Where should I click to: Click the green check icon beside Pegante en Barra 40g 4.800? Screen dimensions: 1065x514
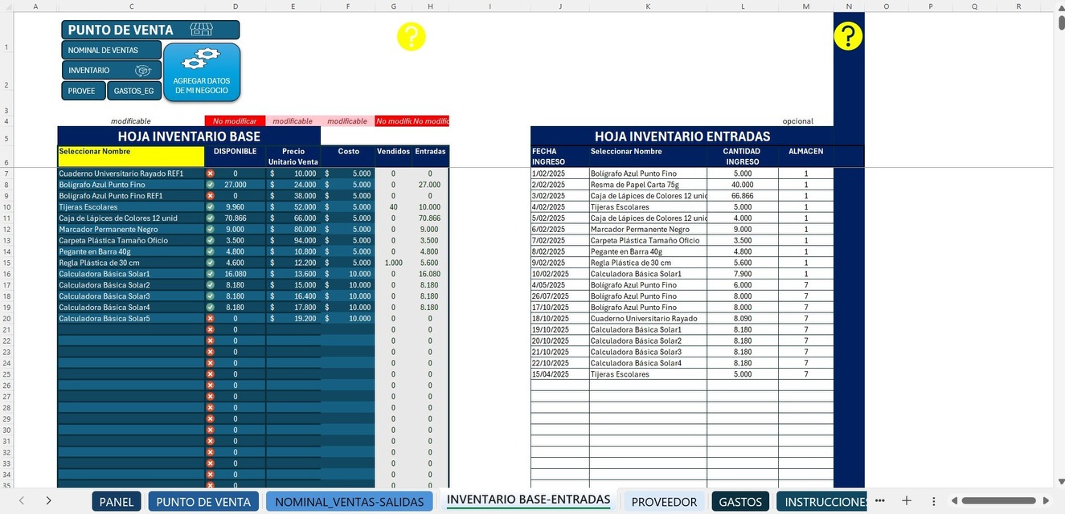[x=211, y=251]
